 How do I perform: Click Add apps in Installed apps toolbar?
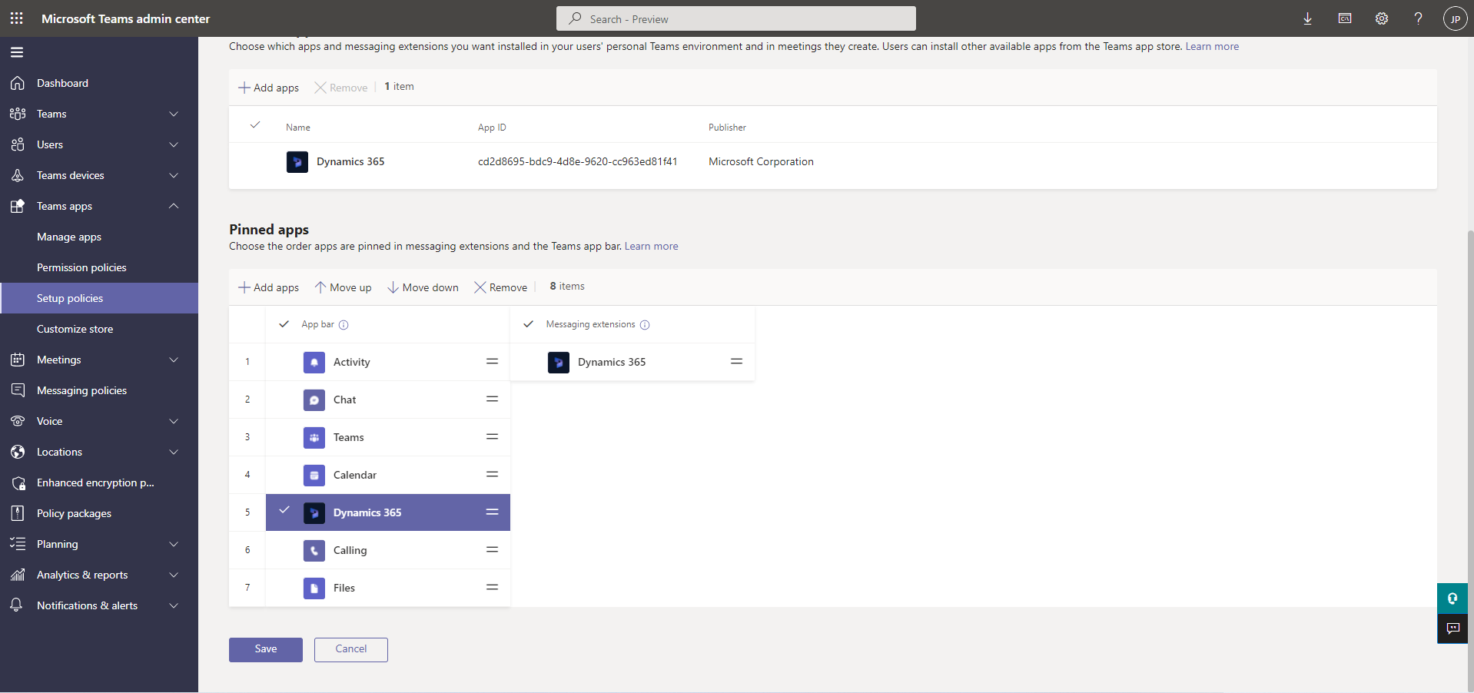point(268,88)
